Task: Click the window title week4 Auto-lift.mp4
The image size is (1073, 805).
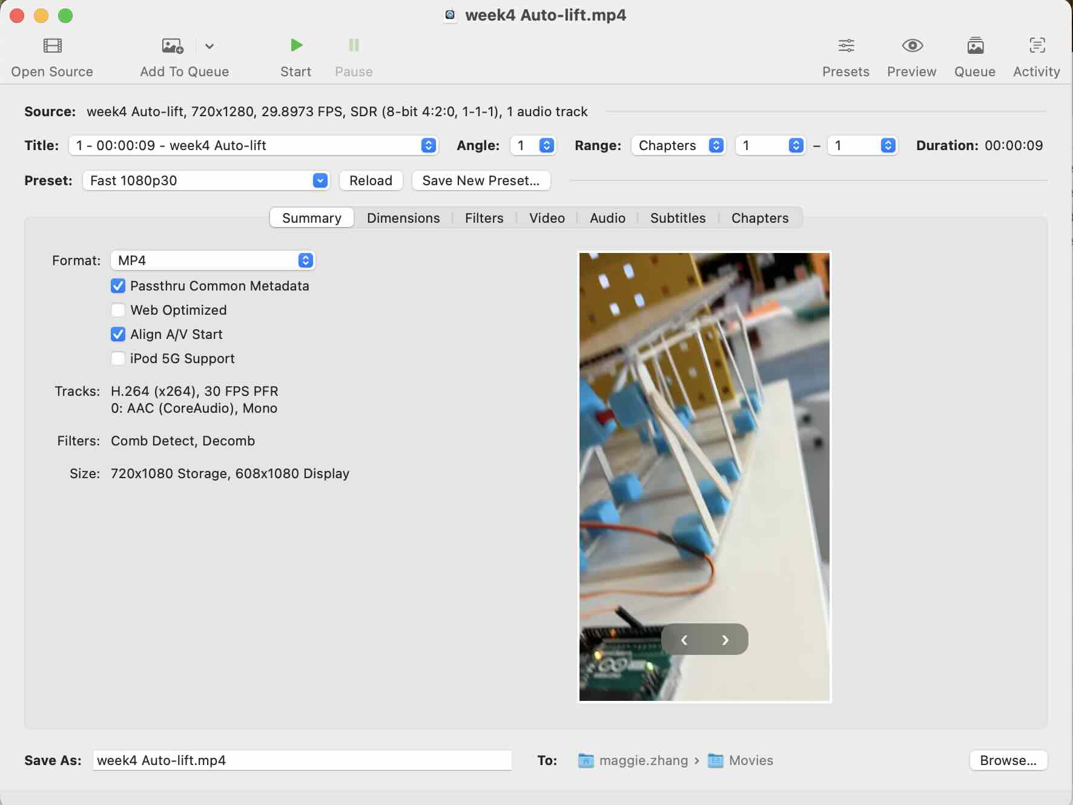Action: point(546,15)
